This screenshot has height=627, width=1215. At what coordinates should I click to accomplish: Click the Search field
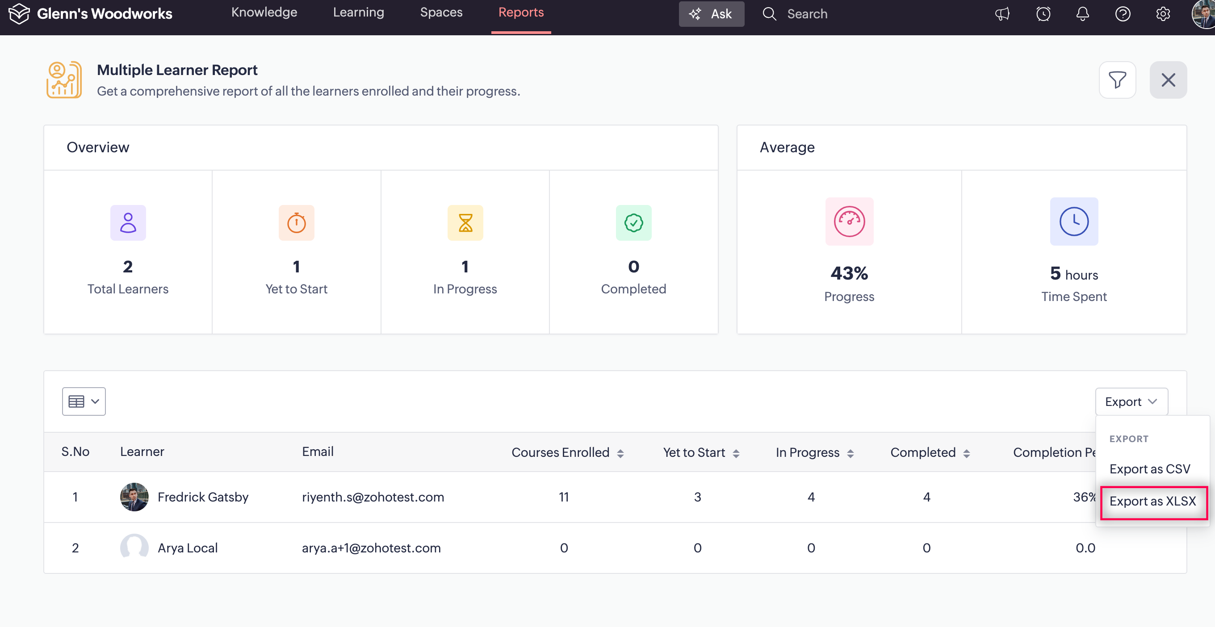point(807,14)
